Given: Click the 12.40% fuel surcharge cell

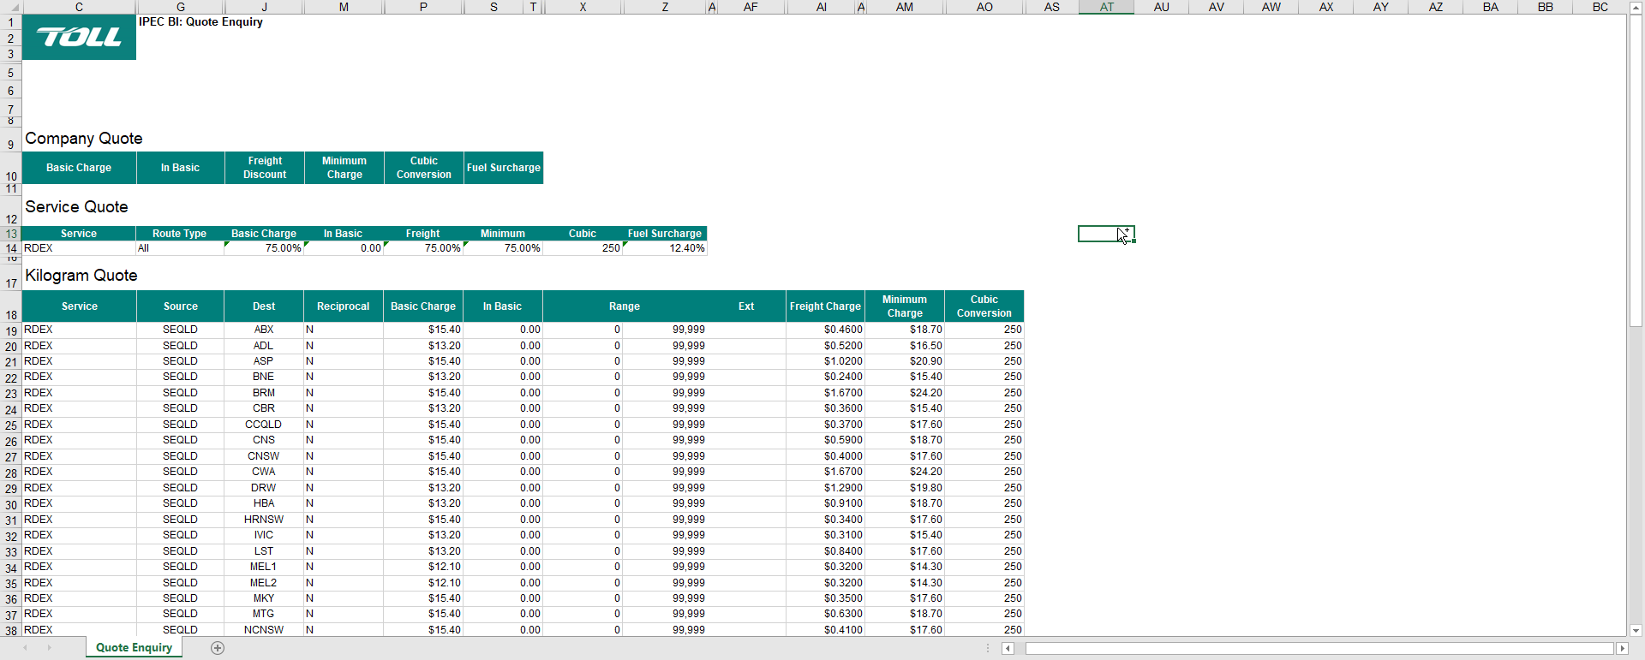Looking at the screenshot, I should [666, 248].
